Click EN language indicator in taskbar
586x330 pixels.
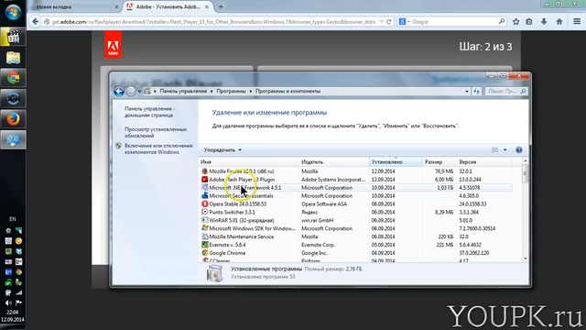click(x=13, y=219)
